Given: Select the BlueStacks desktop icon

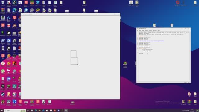Looking at the screenshot, I should (x=38, y=11).
